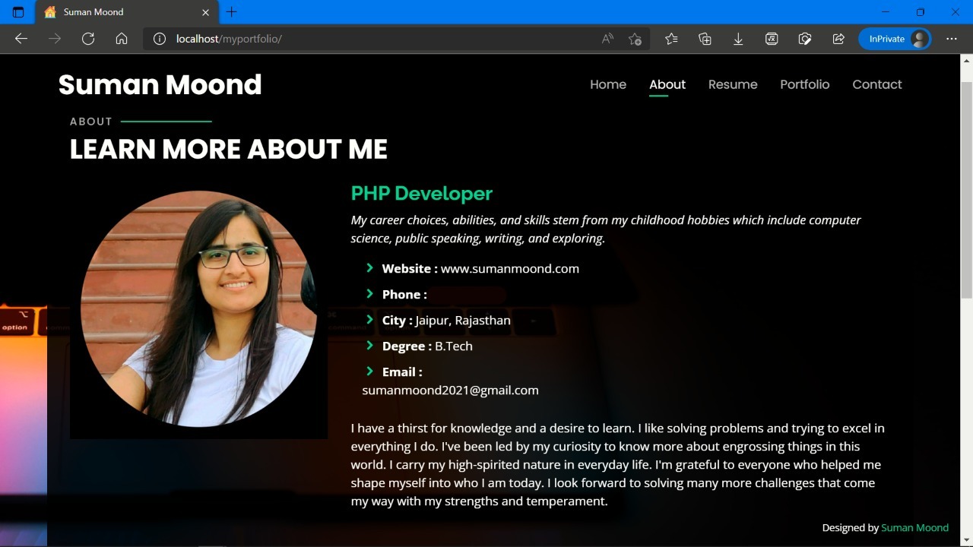973x547 pixels.
Task: Click the chevron beside Website
Action: 369,267
